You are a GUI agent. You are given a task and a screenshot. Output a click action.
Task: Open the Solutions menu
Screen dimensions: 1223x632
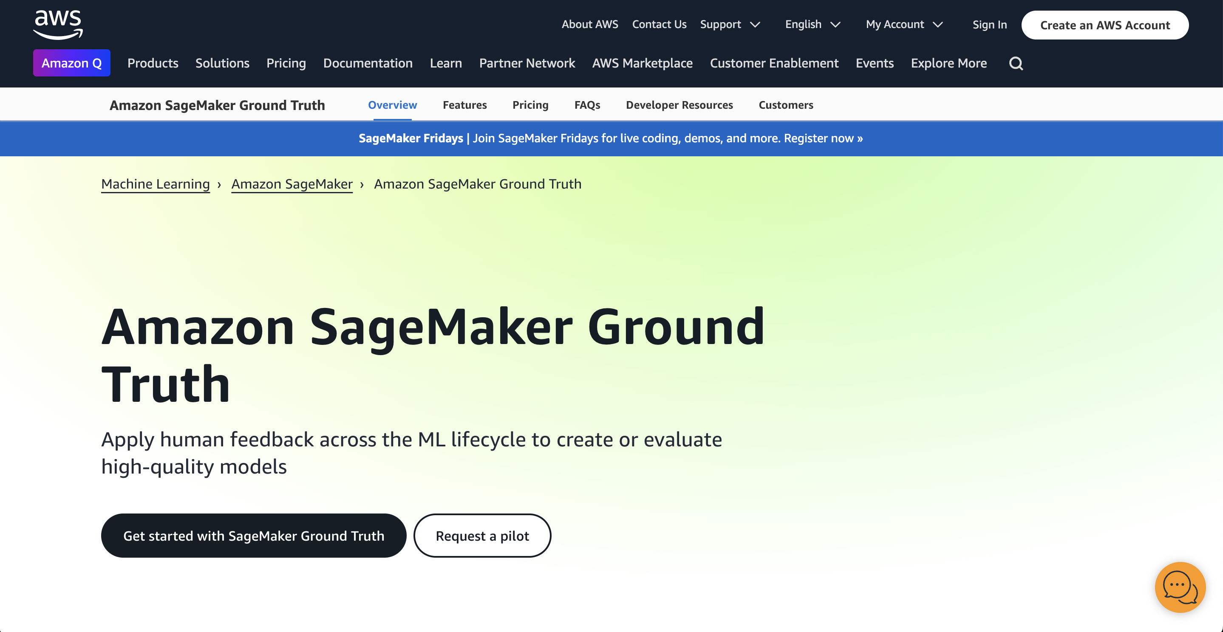point(222,63)
